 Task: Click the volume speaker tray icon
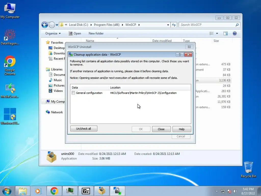[235, 191]
